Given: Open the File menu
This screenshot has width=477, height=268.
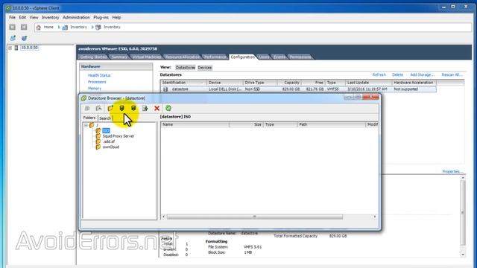Looking at the screenshot, I should click(x=12, y=17).
